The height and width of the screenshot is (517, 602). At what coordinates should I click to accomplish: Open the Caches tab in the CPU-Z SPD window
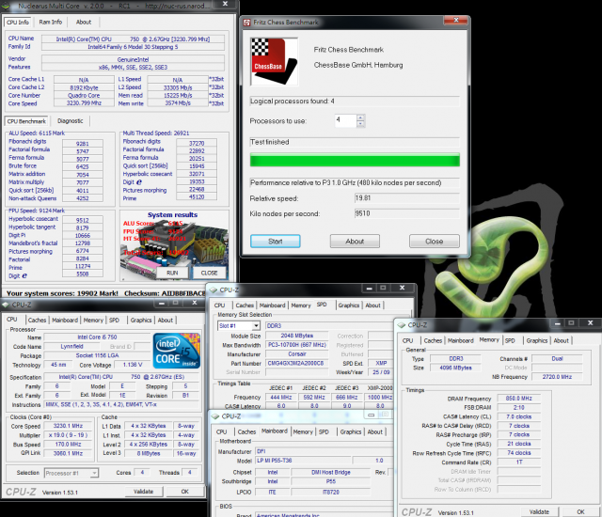click(x=245, y=305)
